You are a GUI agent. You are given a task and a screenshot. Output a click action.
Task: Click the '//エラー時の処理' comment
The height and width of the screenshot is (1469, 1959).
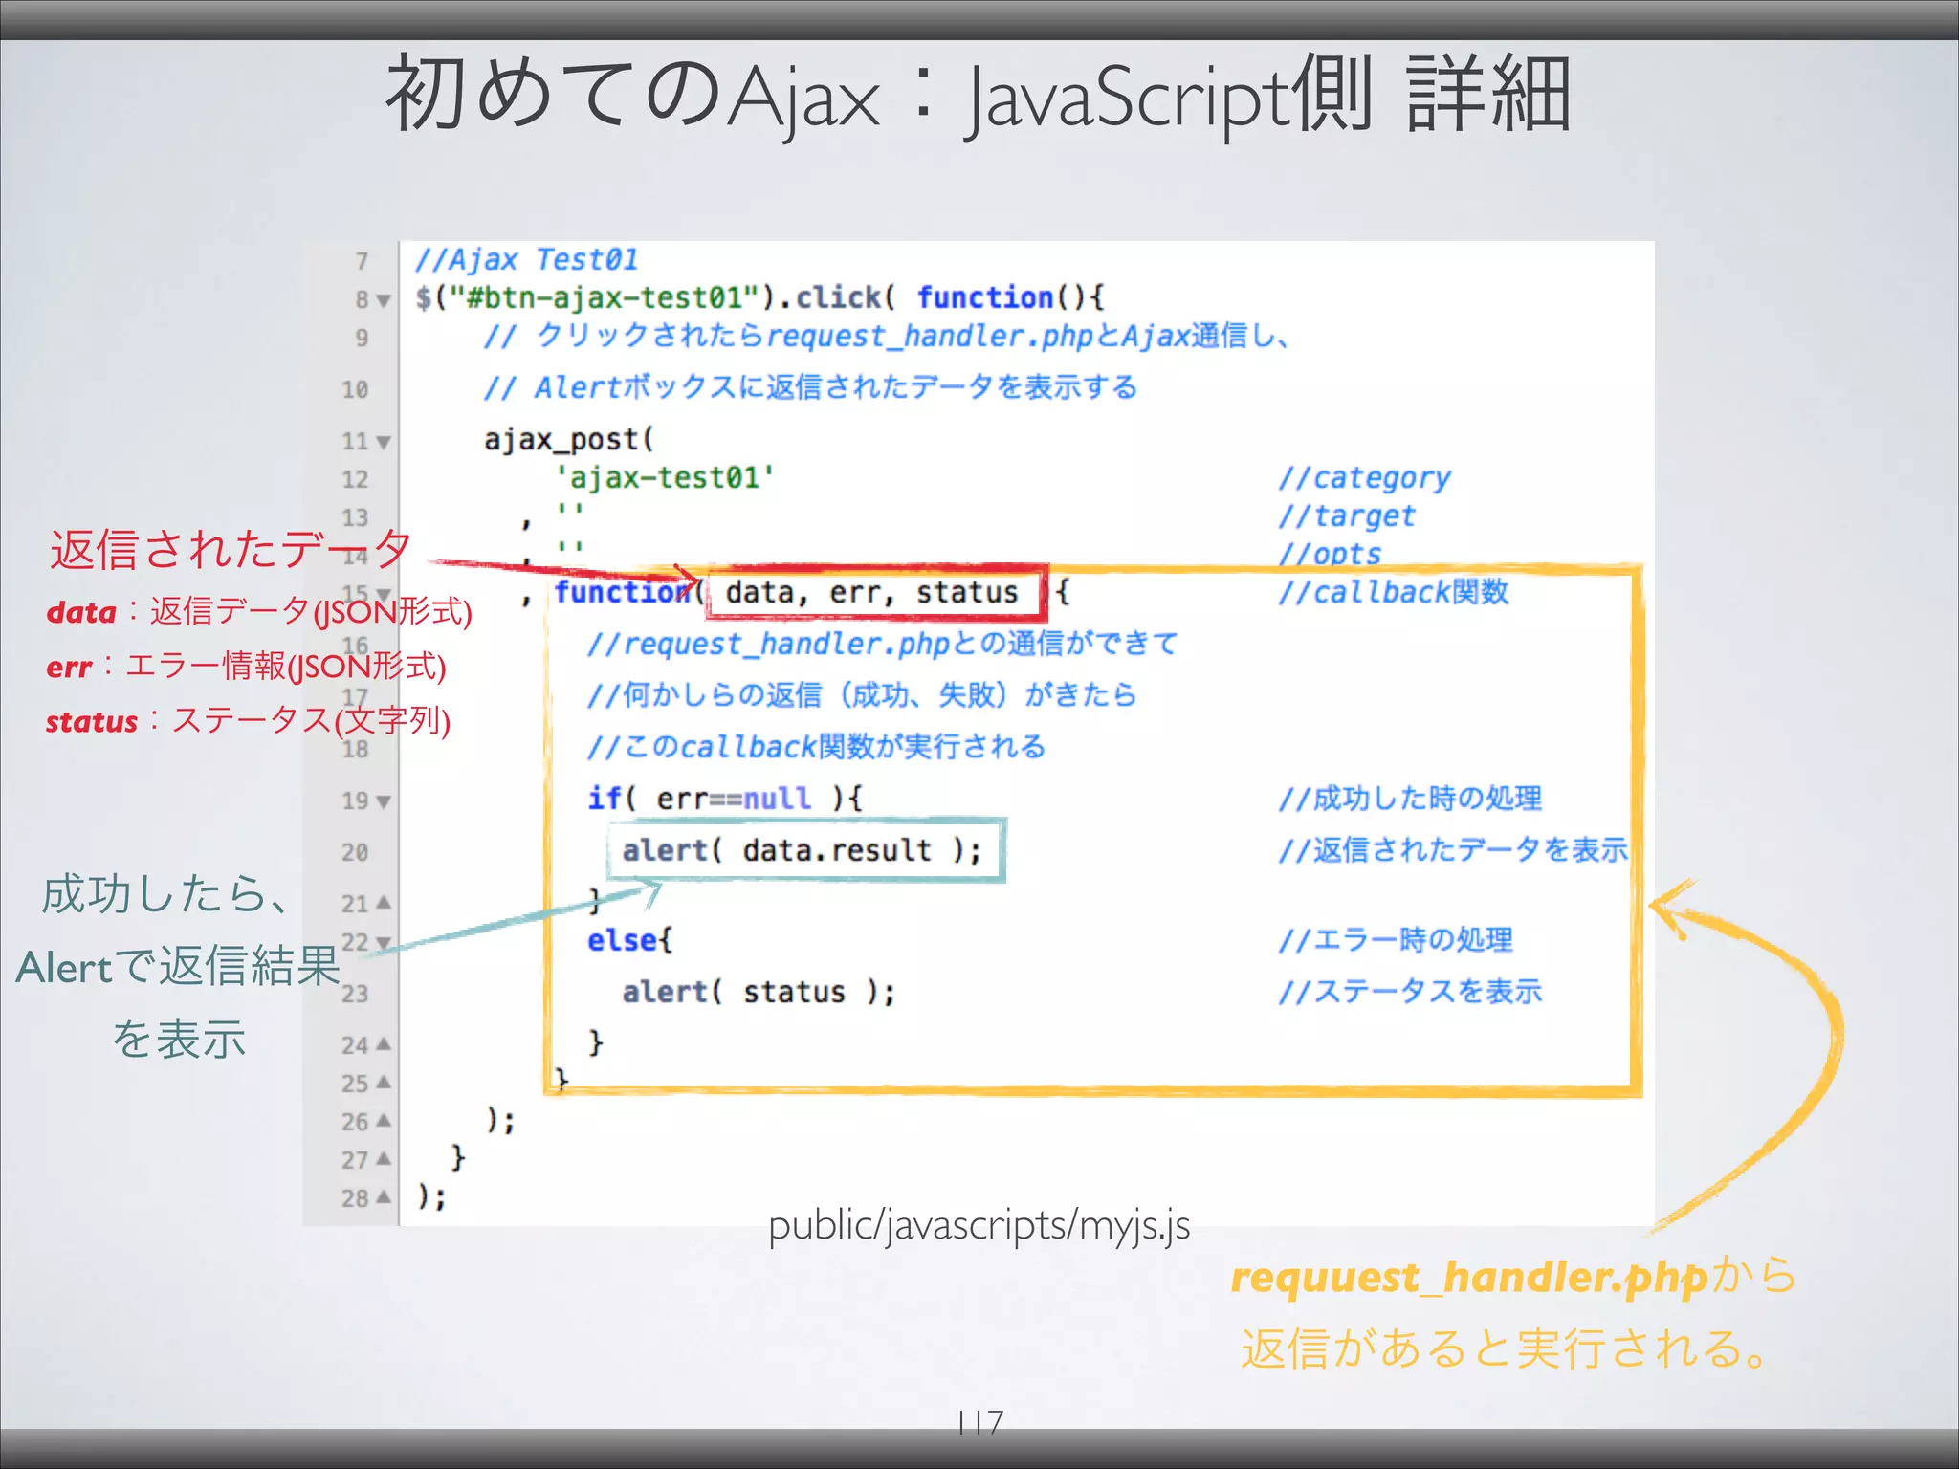click(1397, 940)
